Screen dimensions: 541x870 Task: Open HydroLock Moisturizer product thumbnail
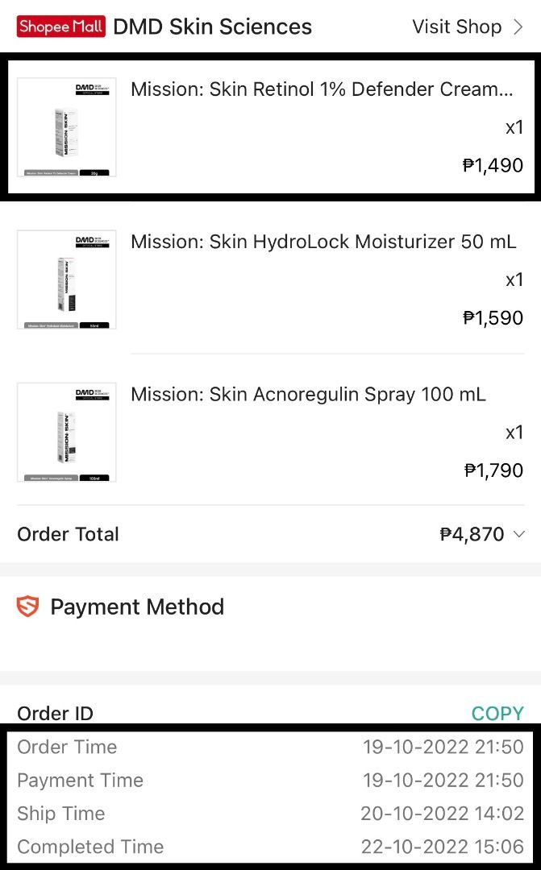tap(66, 280)
